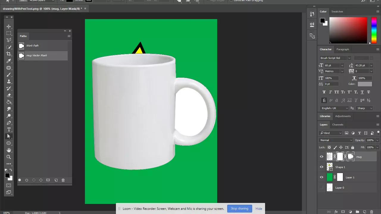The image size is (381, 214).
Task: Open font size 60 pt dropdown
Action: (x=342, y=65)
